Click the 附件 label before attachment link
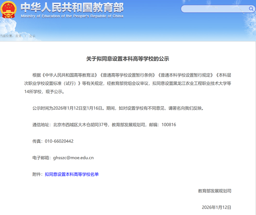Screen dimensions: 256x215 [38, 174]
